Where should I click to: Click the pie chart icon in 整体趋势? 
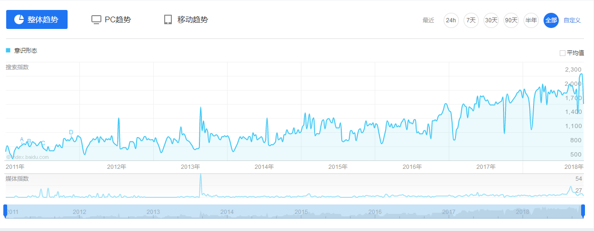click(19, 19)
